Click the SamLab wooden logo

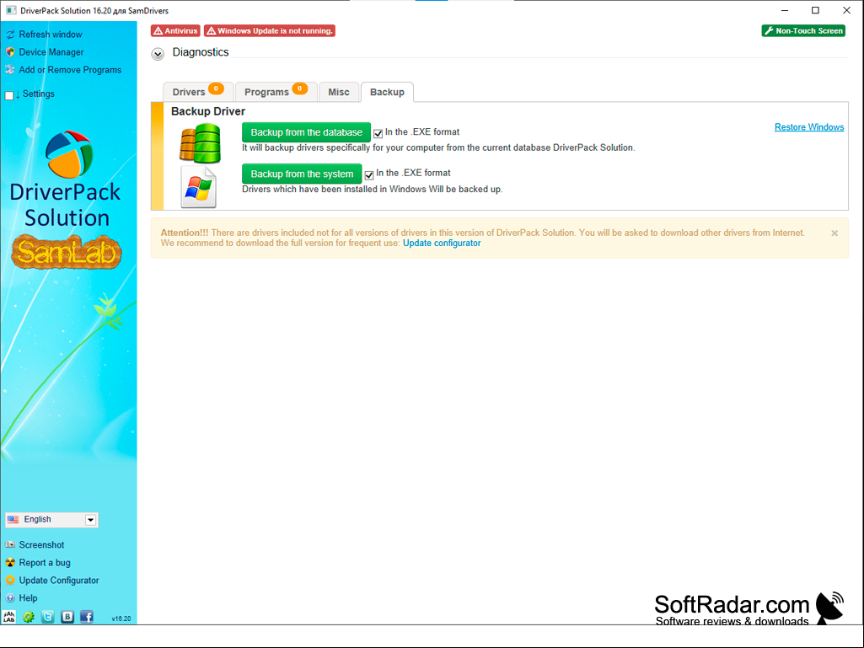coord(66,252)
